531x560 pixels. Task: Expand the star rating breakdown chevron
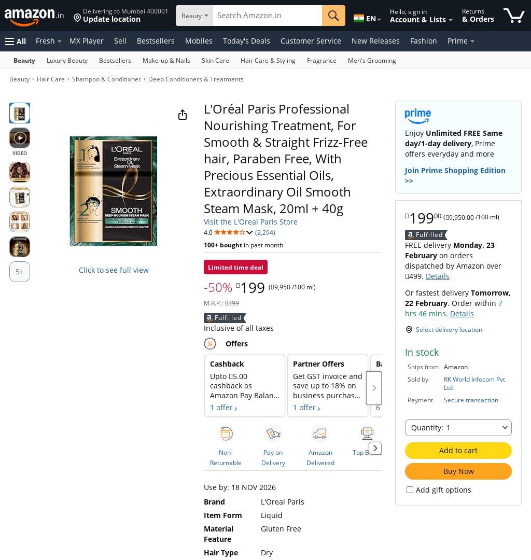pyautogui.click(x=249, y=232)
